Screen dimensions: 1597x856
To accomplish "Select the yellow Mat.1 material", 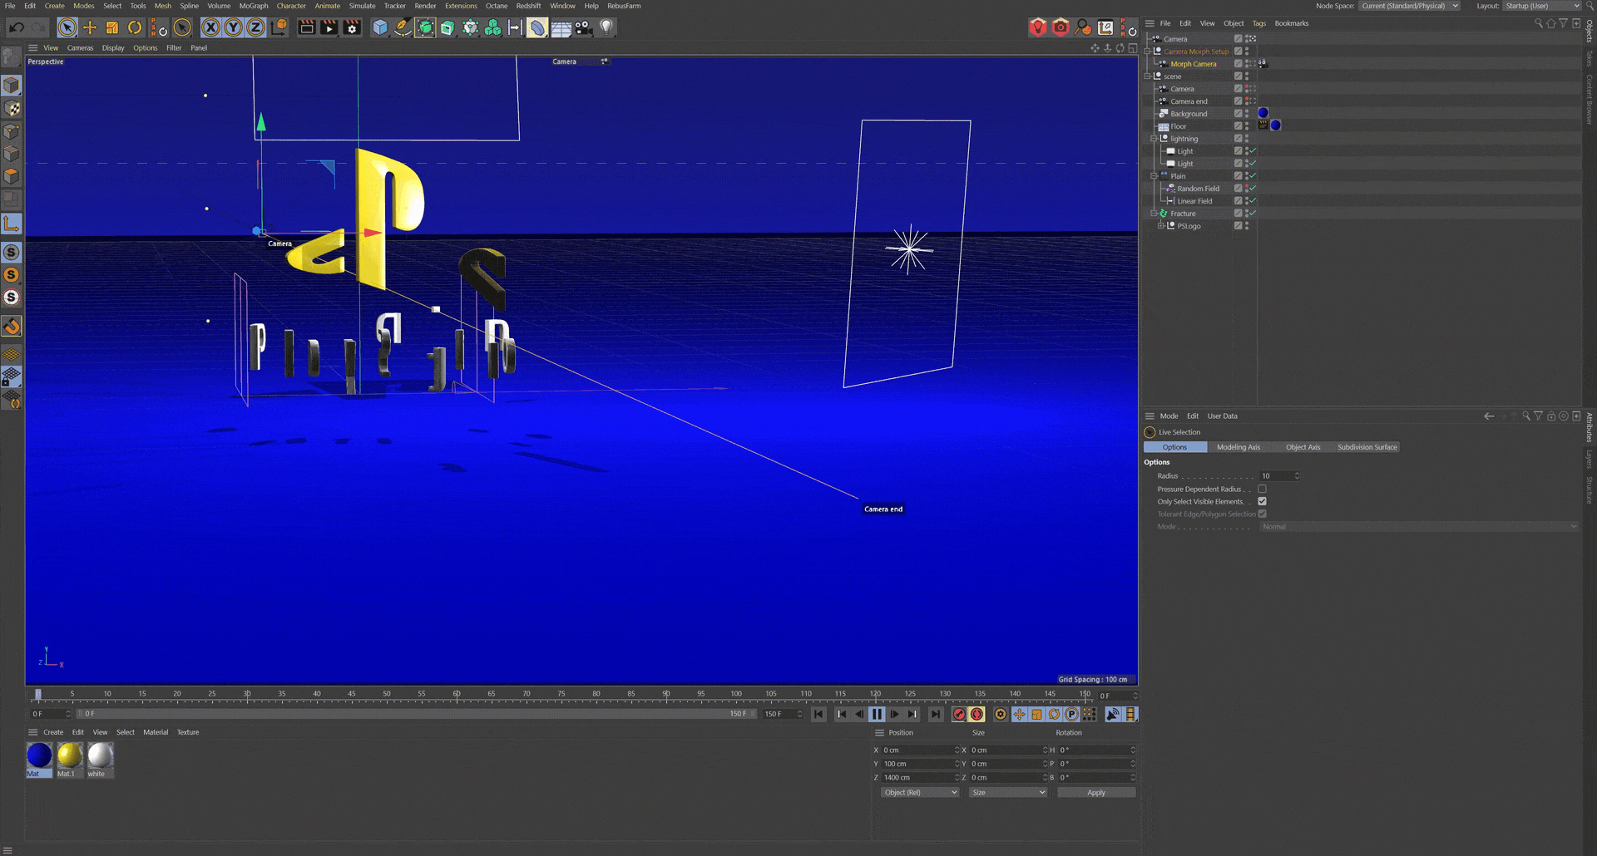I will [x=70, y=760].
